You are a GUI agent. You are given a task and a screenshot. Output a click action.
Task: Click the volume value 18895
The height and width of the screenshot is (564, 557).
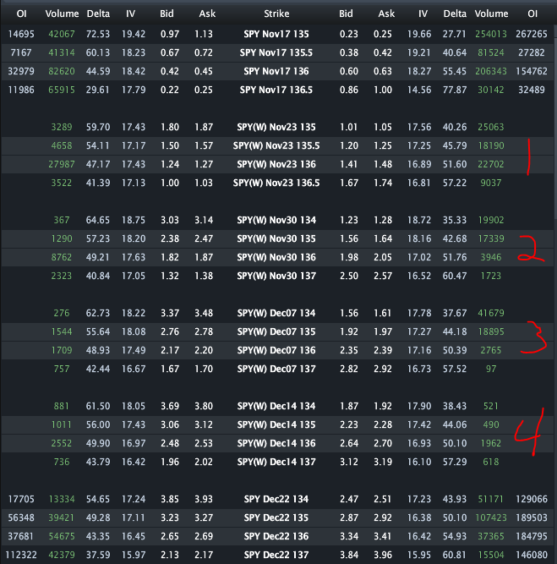pyautogui.click(x=491, y=331)
